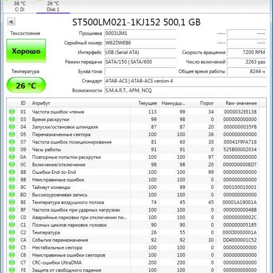This screenshot has width=273, height=273.
Task: Click the 26 °C temperature indicator
Action: point(26,86)
